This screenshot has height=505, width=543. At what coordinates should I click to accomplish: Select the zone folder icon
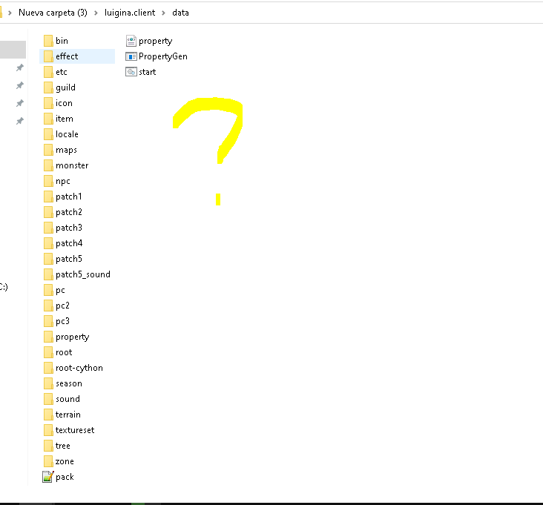(48, 461)
